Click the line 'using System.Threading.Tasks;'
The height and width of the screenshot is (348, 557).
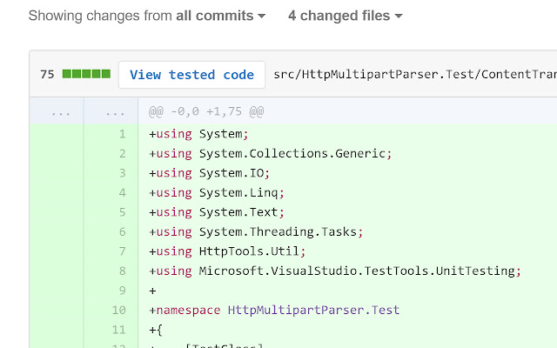(256, 231)
